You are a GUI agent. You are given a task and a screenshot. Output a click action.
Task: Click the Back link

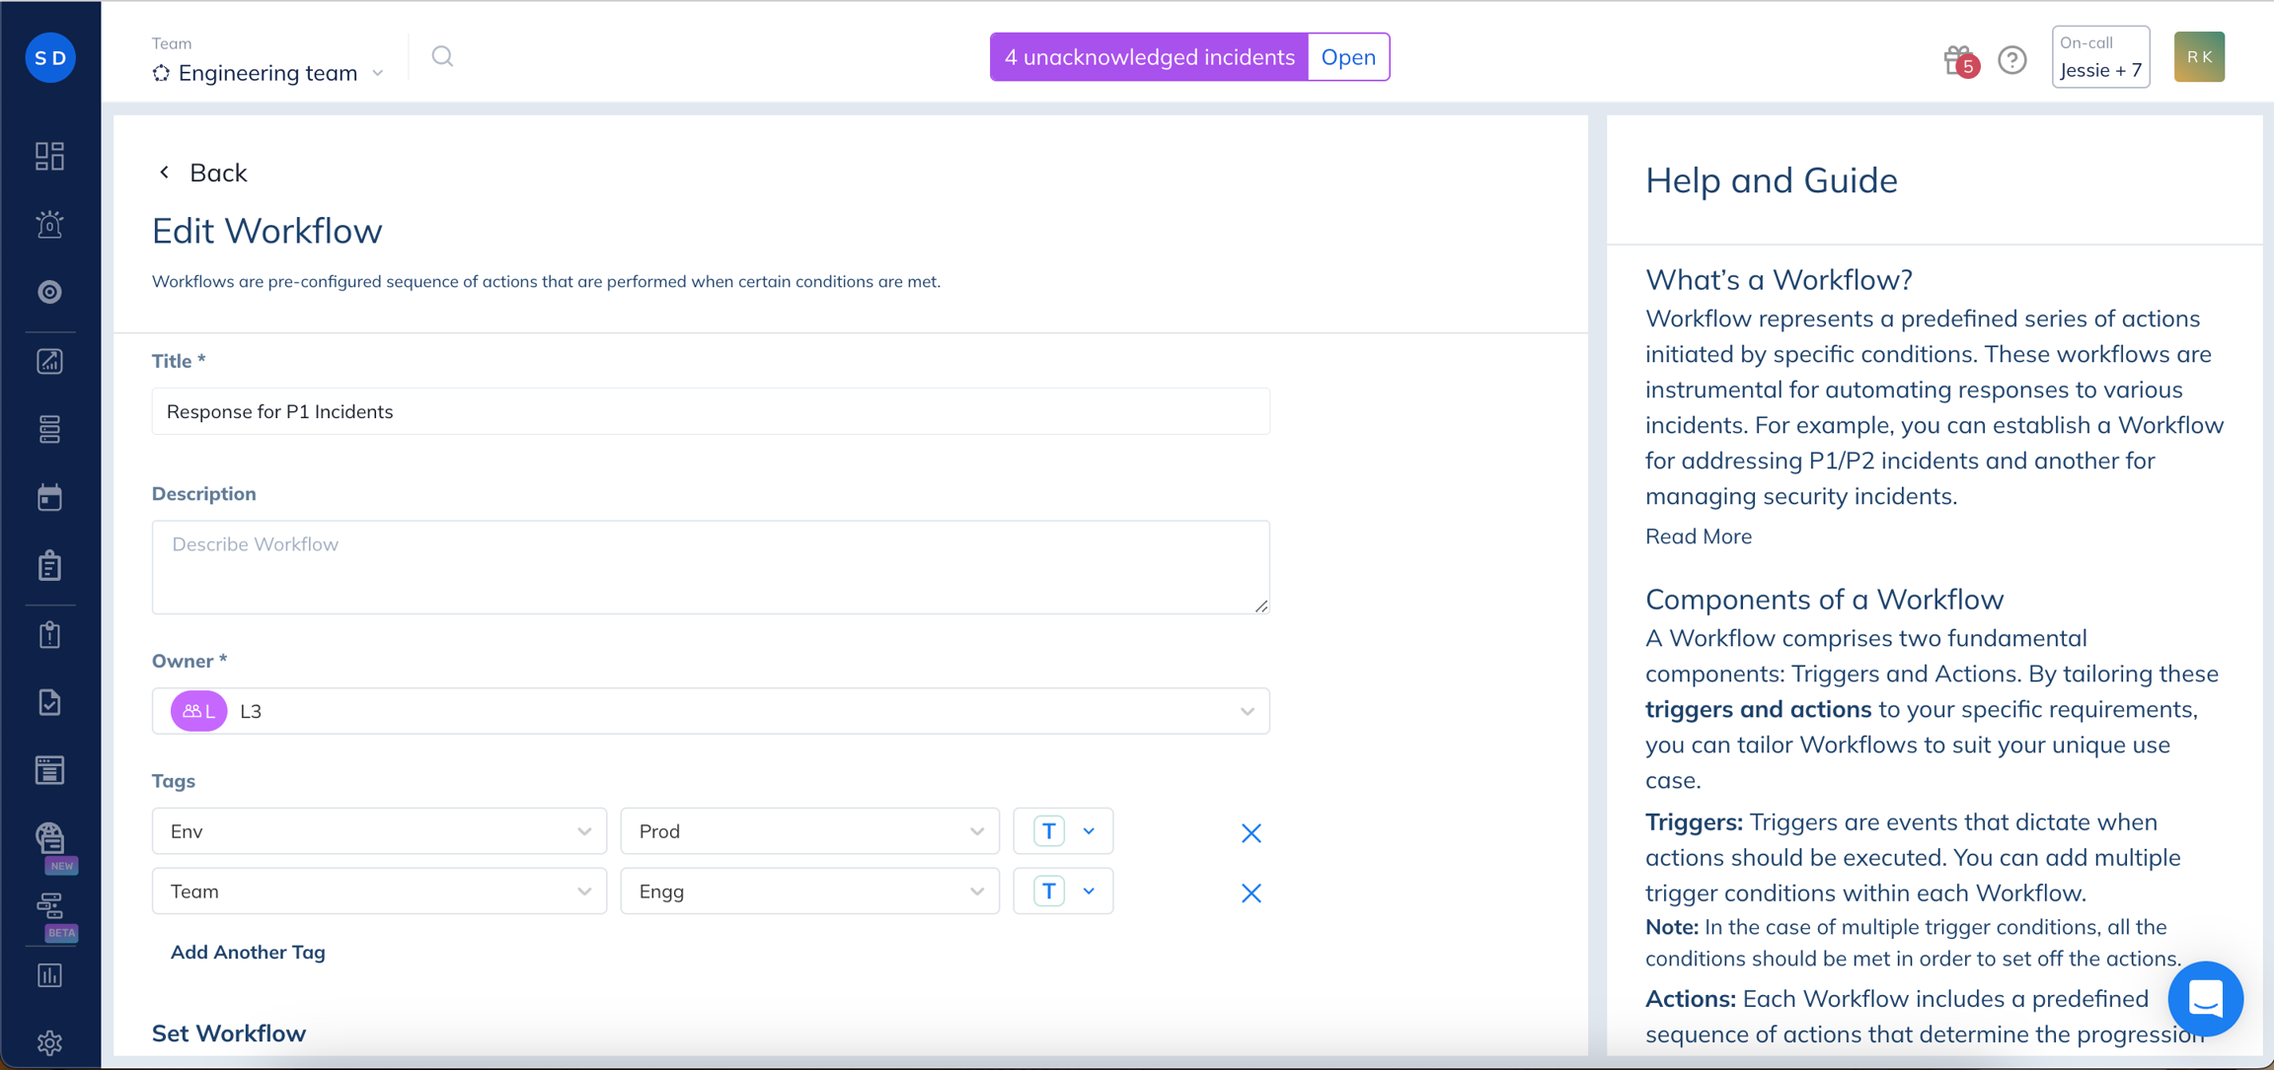(218, 173)
